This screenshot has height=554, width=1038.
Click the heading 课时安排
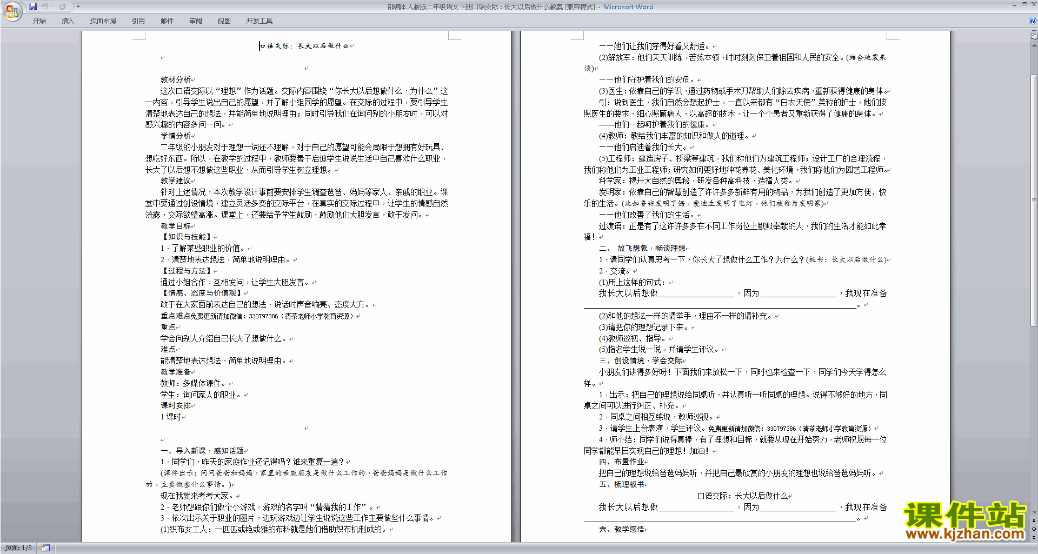click(175, 405)
